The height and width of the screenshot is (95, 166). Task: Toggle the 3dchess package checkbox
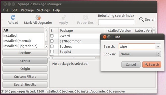click(52, 46)
